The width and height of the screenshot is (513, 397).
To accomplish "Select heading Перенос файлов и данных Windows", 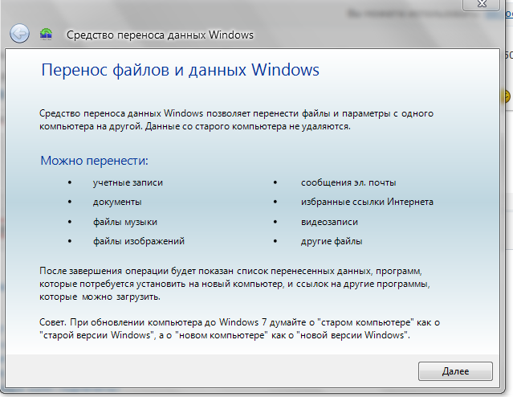I will click(x=180, y=70).
